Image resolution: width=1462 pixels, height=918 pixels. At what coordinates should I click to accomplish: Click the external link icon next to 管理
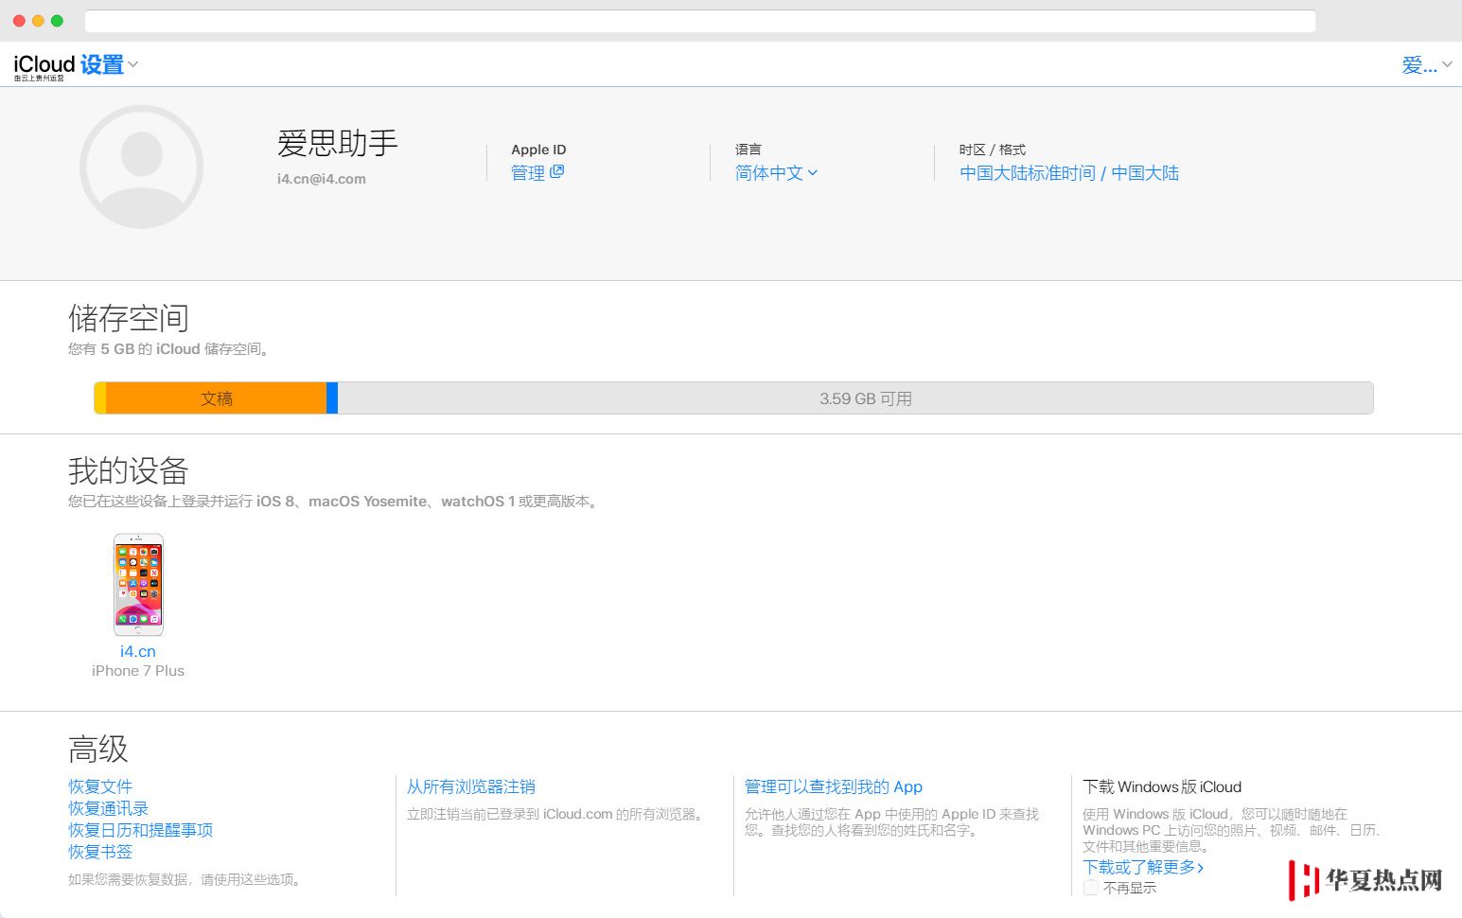[557, 171]
